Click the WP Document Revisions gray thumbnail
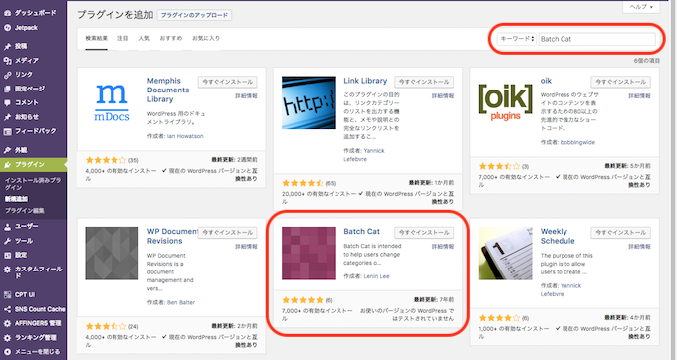Image resolution: width=677 pixels, height=360 pixels. click(112, 254)
